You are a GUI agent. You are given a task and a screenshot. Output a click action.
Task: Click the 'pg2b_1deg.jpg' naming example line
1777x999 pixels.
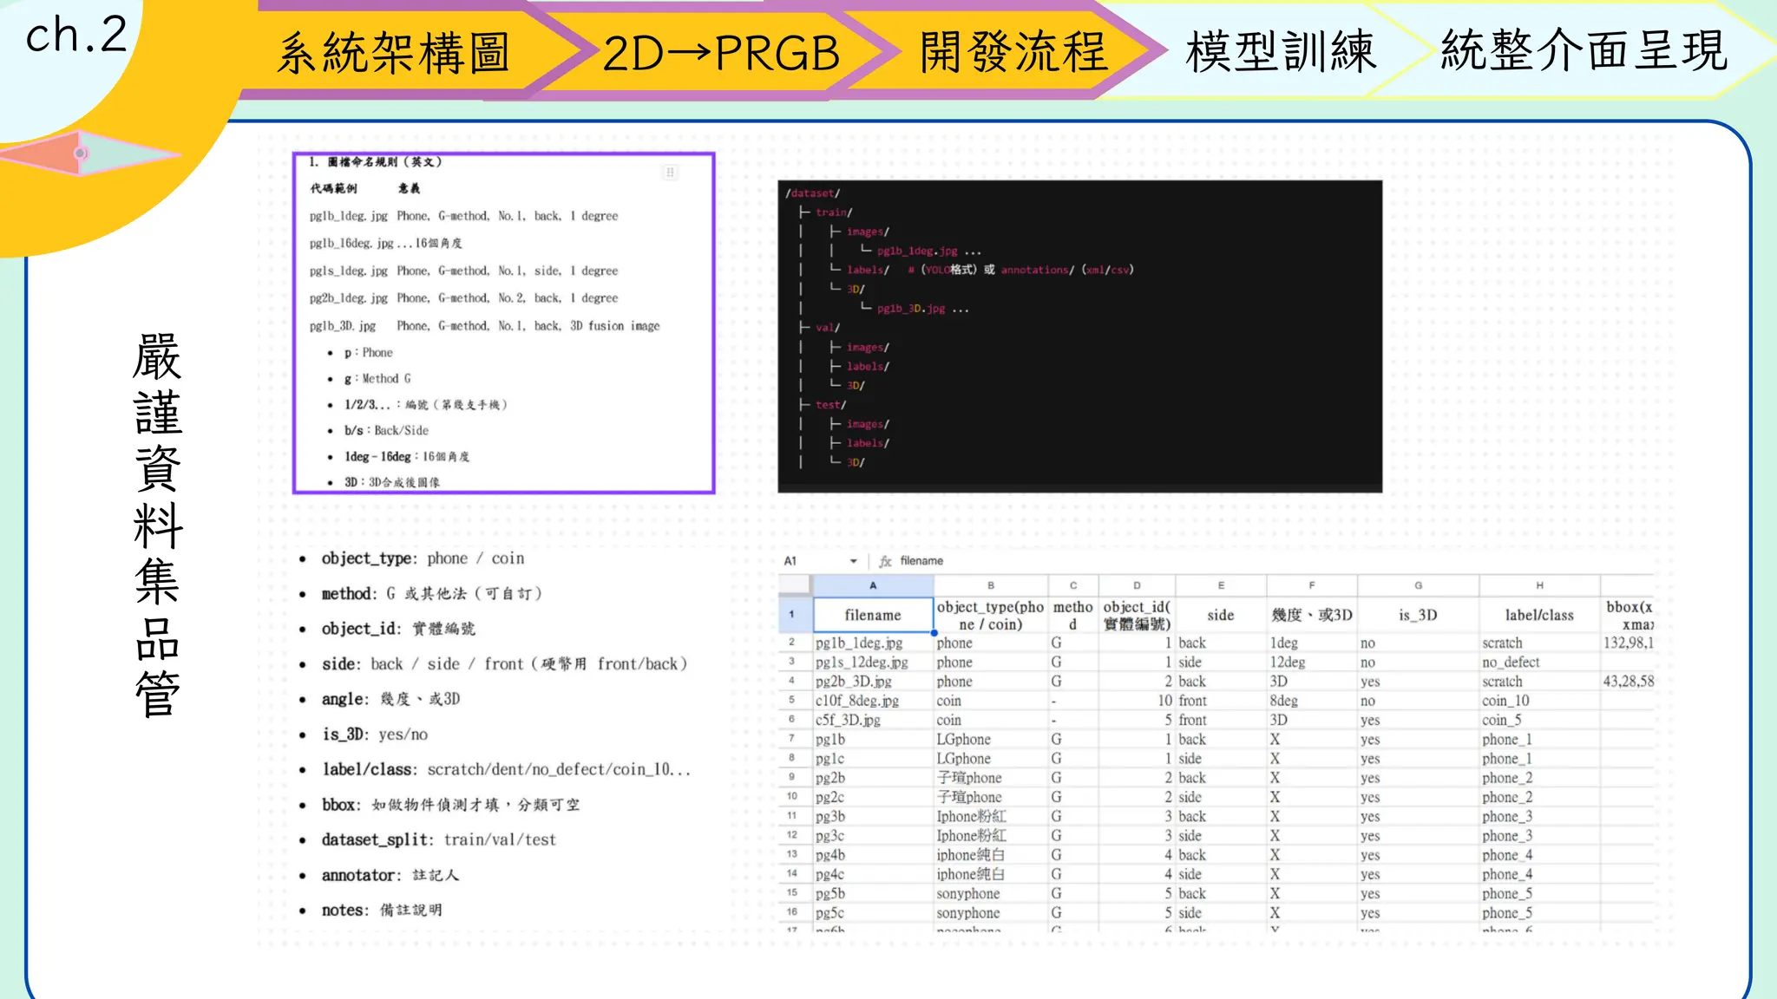coord(463,298)
